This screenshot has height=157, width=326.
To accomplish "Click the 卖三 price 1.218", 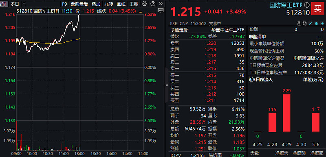I will (210, 56).
